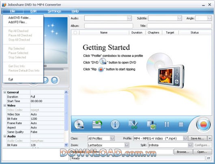The image size is (215, 164).
Task: Click the preview playback seek slider
Action: (54, 69)
